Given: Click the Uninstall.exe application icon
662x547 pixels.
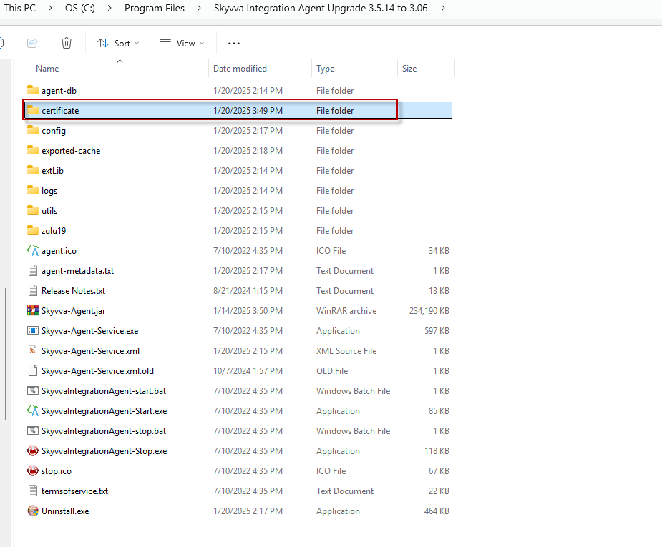Looking at the screenshot, I should click(x=32, y=511).
